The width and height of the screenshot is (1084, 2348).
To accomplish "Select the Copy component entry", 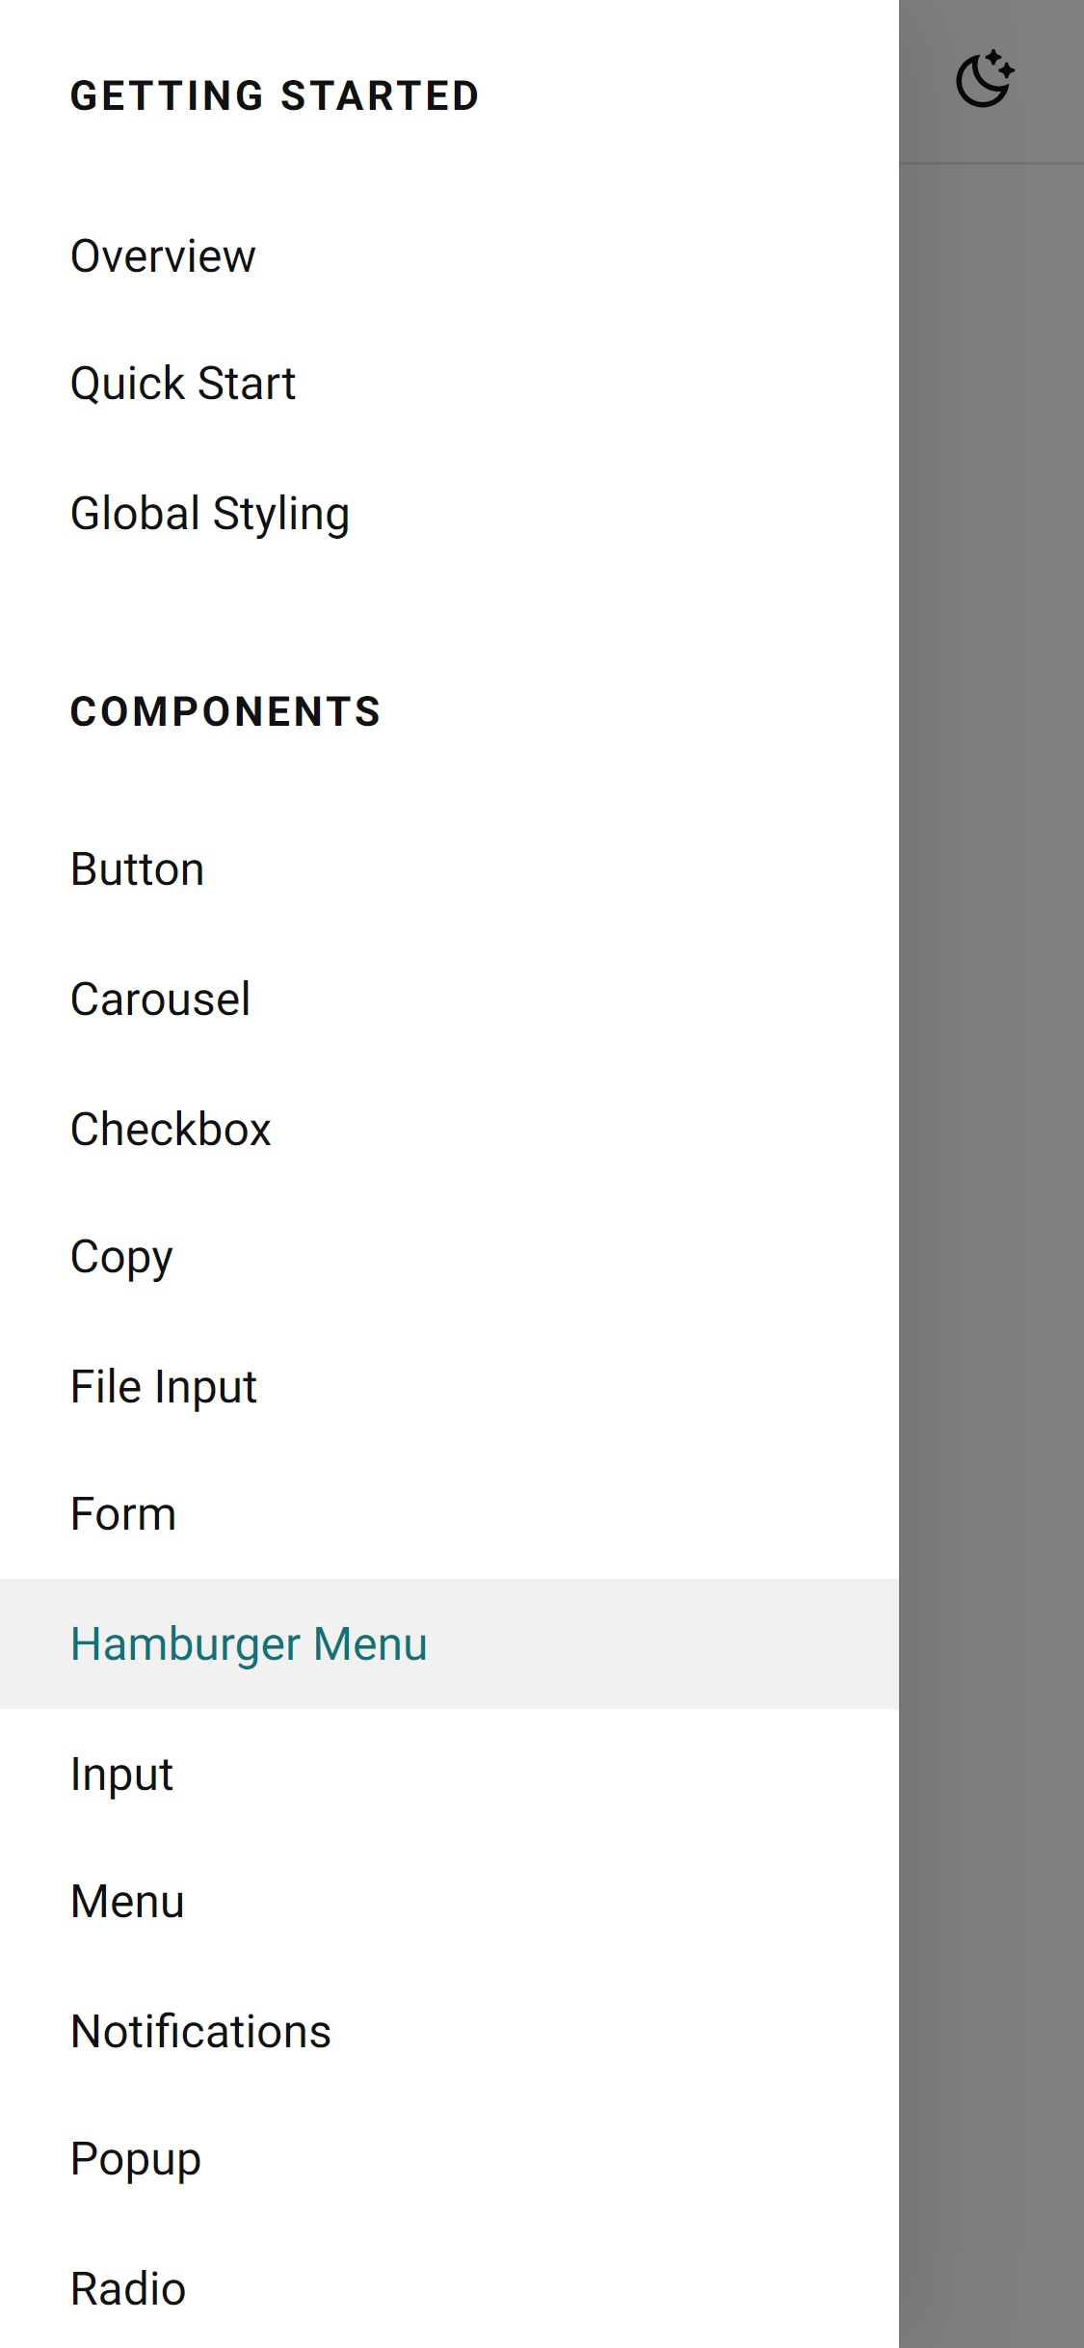I will (121, 1256).
